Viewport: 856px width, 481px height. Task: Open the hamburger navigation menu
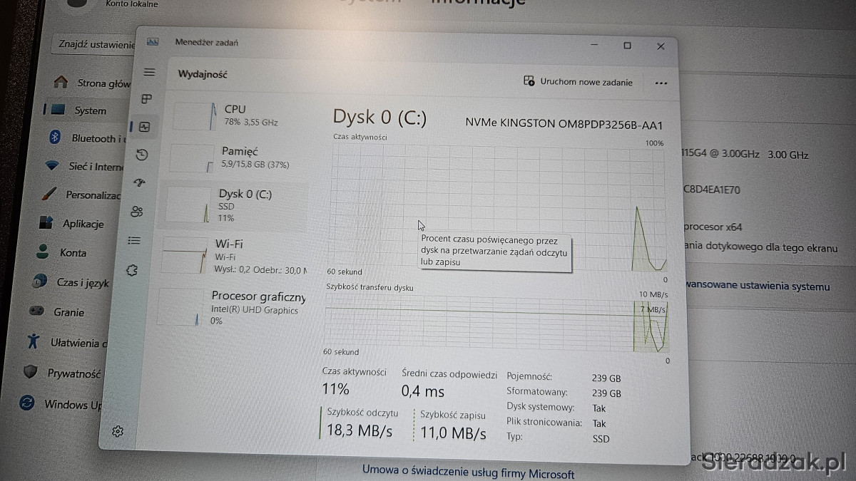[x=149, y=72]
